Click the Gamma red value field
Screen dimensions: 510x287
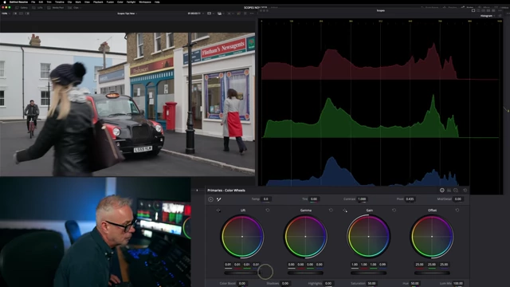pos(300,265)
